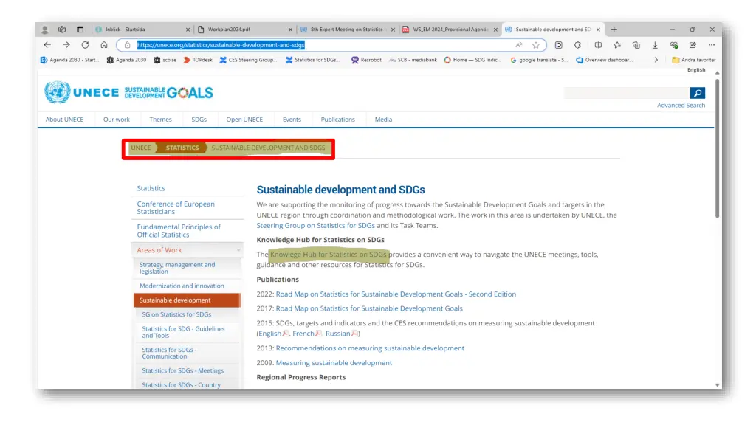Screen dimensions: 756x425
Task: Click in the site search input field
Action: (626, 93)
